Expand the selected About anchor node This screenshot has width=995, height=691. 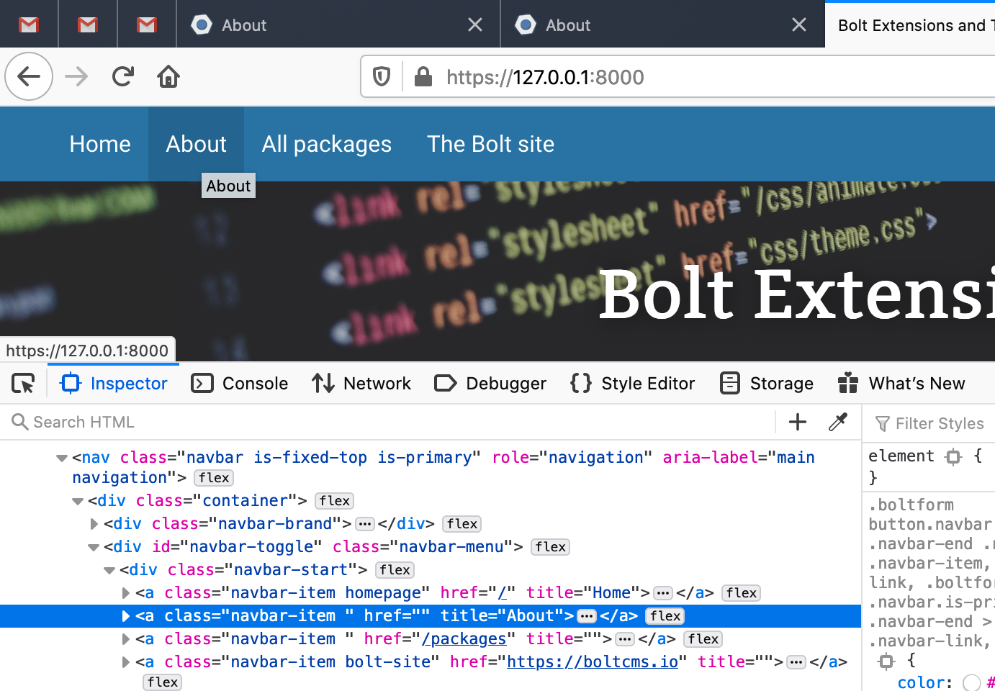[126, 616]
